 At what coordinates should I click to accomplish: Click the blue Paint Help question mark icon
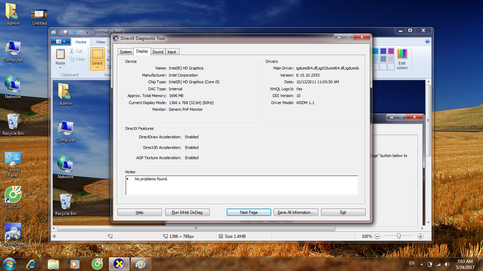coord(427,42)
